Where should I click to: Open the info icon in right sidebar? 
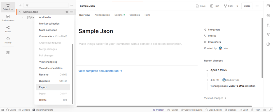[x=268, y=44]
